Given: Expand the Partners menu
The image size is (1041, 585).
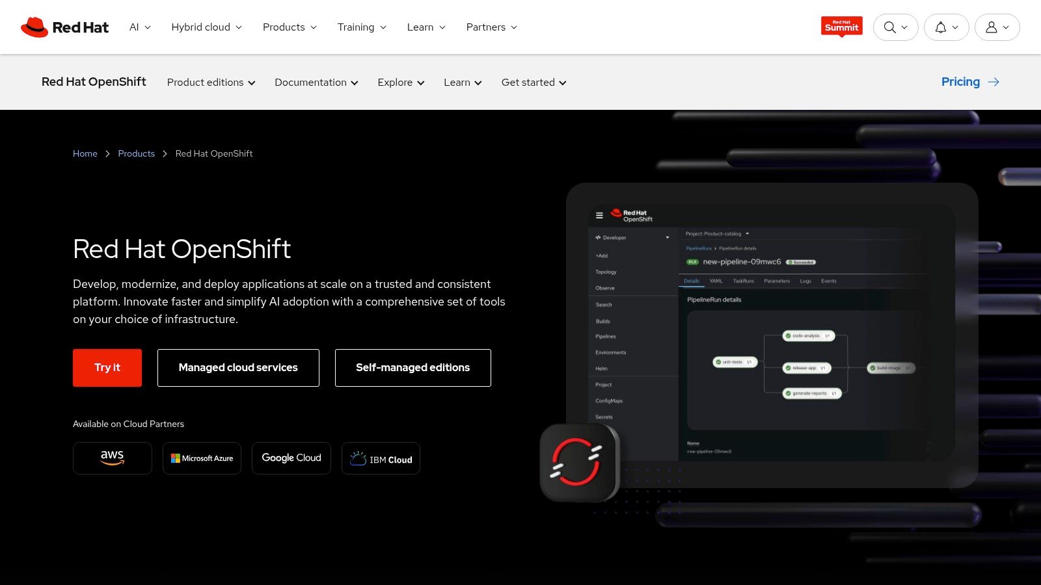Looking at the screenshot, I should click(491, 27).
